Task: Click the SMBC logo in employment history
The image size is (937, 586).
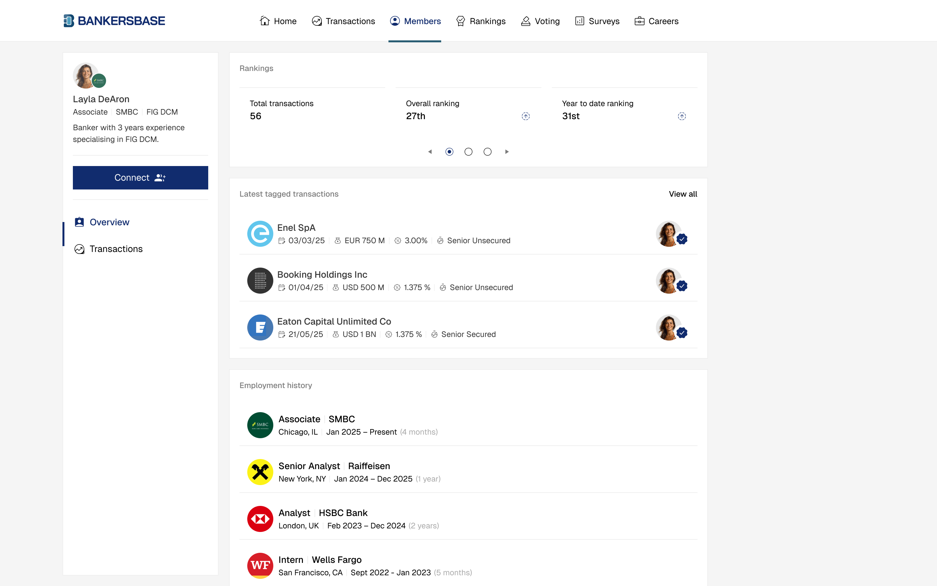Action: (260, 425)
